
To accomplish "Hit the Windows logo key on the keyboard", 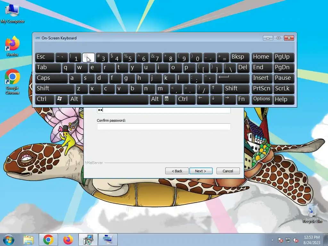I will point(61,100).
